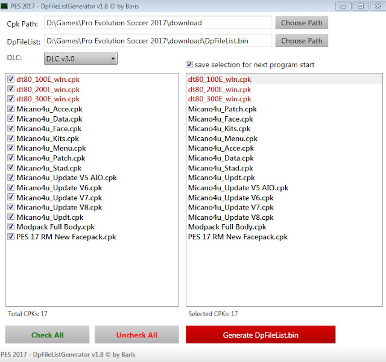Select dt80_200E_win.cpk in selected list
The image size is (386, 362).
click(284, 89)
